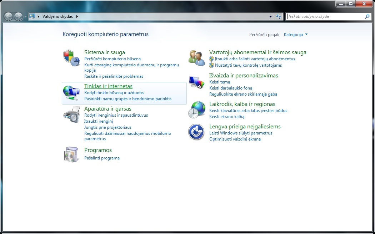Open Išvaizda ir personalizavimas heading

[x=244, y=76]
